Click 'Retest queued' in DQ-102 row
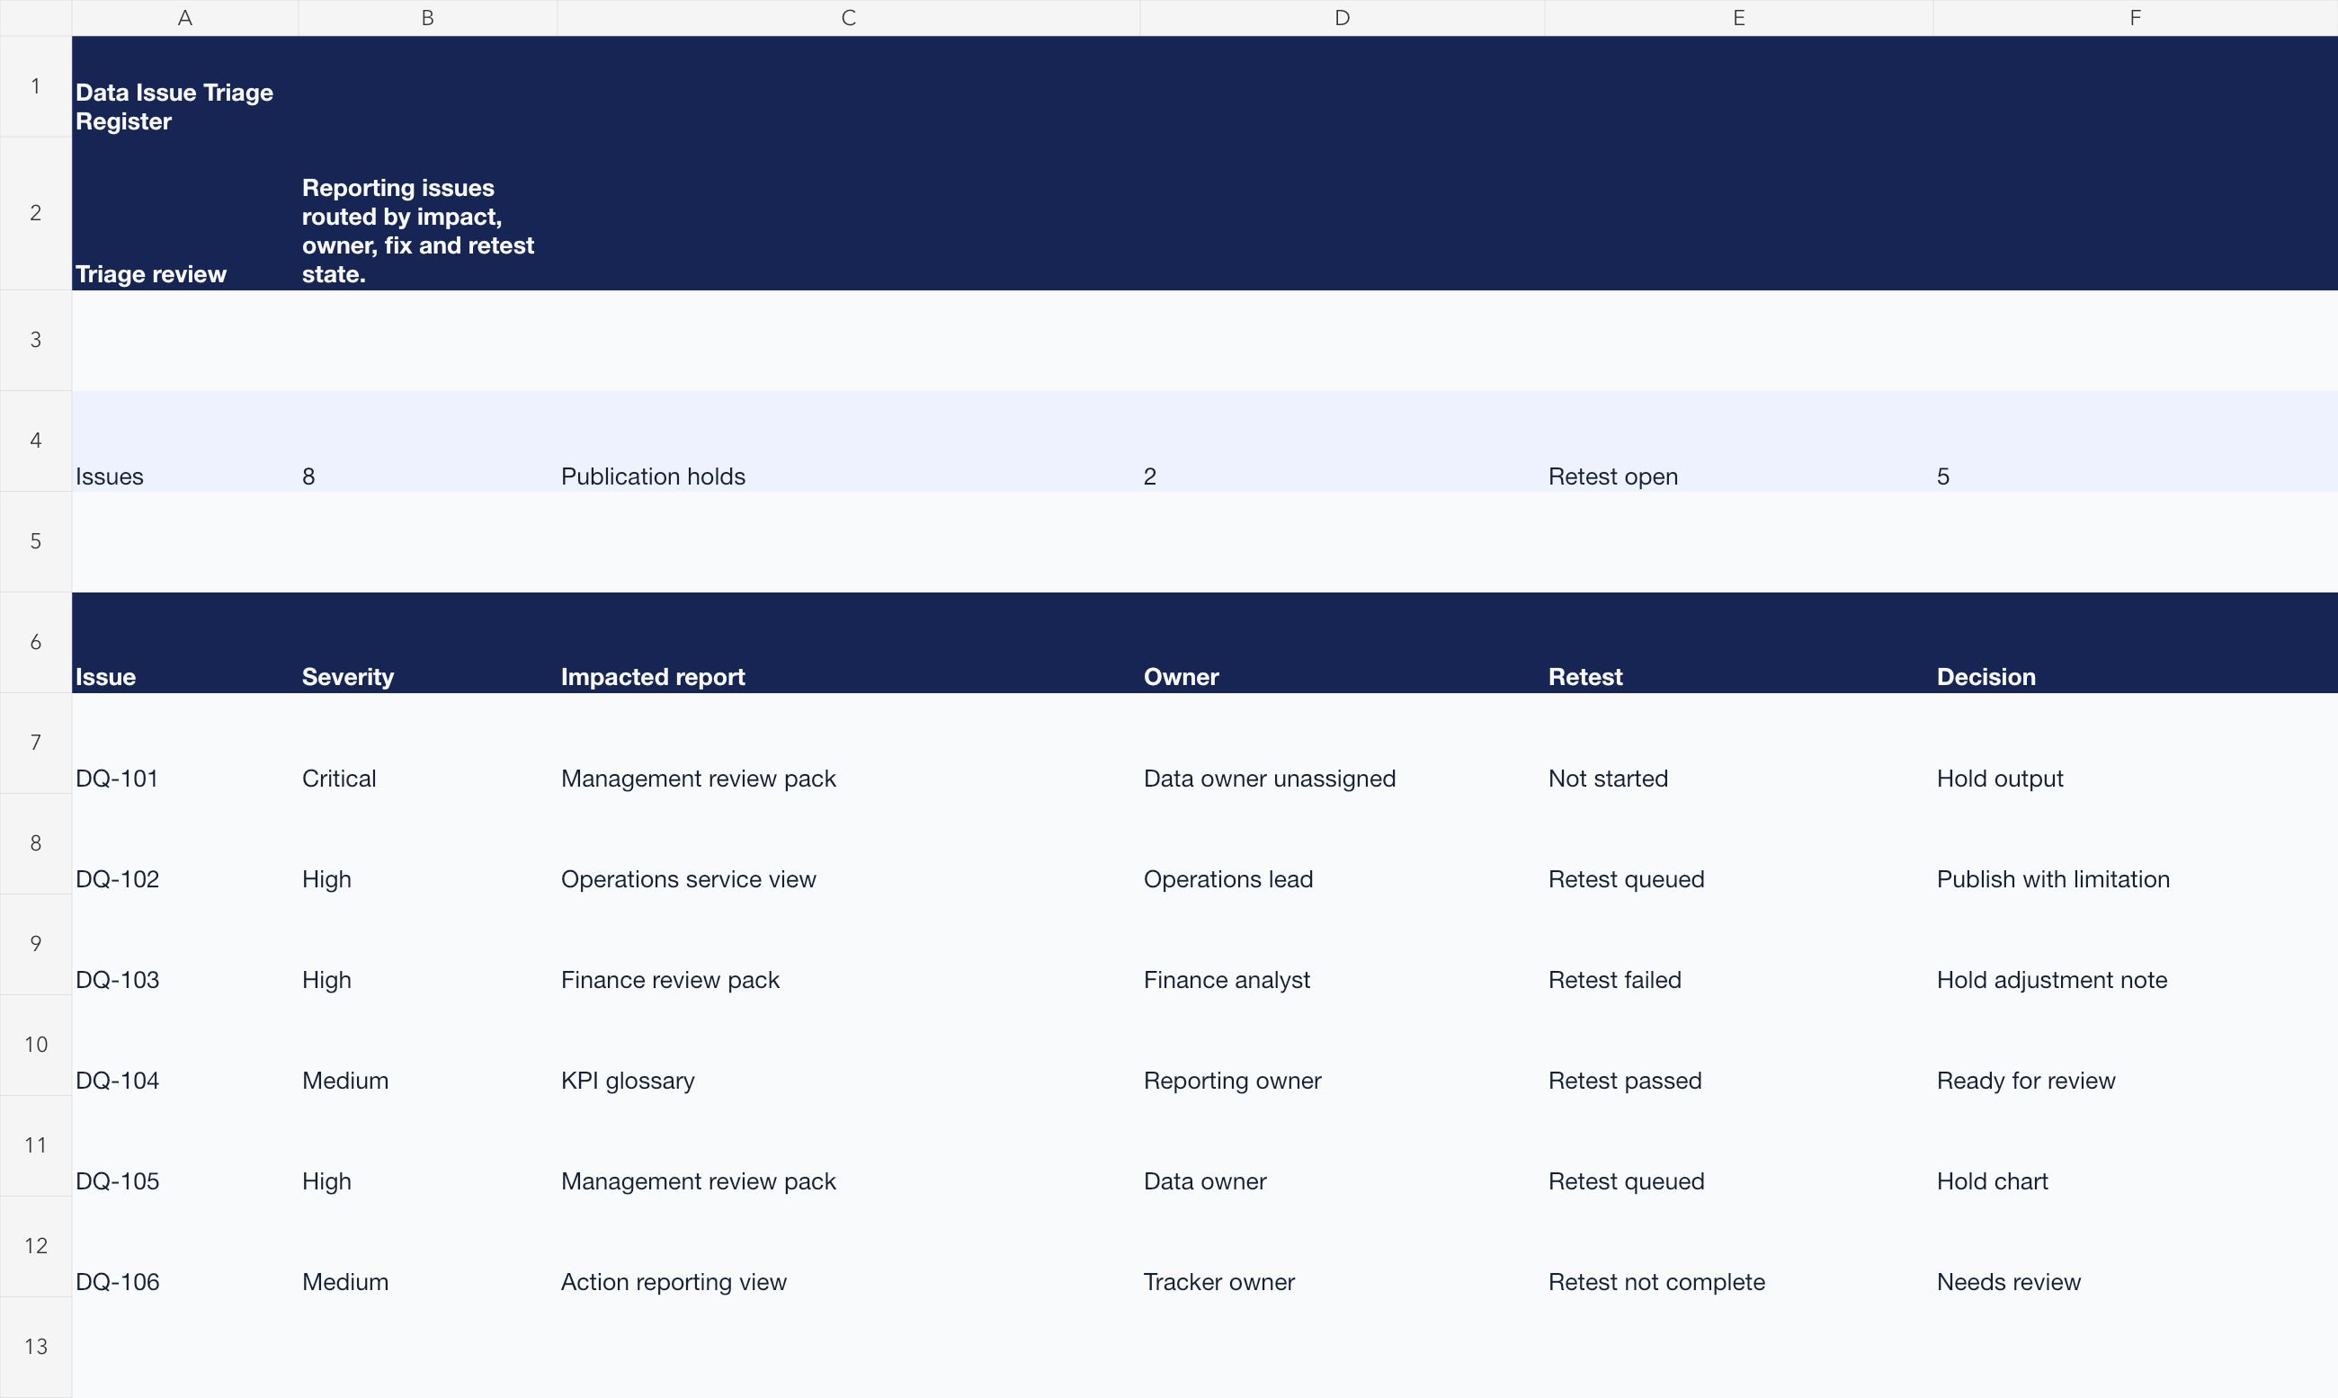Screen dimensions: 2338x1398 point(1739,844)
